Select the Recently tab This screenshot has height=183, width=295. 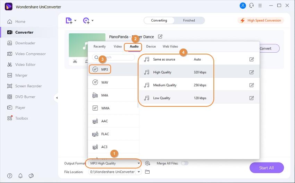(100, 46)
